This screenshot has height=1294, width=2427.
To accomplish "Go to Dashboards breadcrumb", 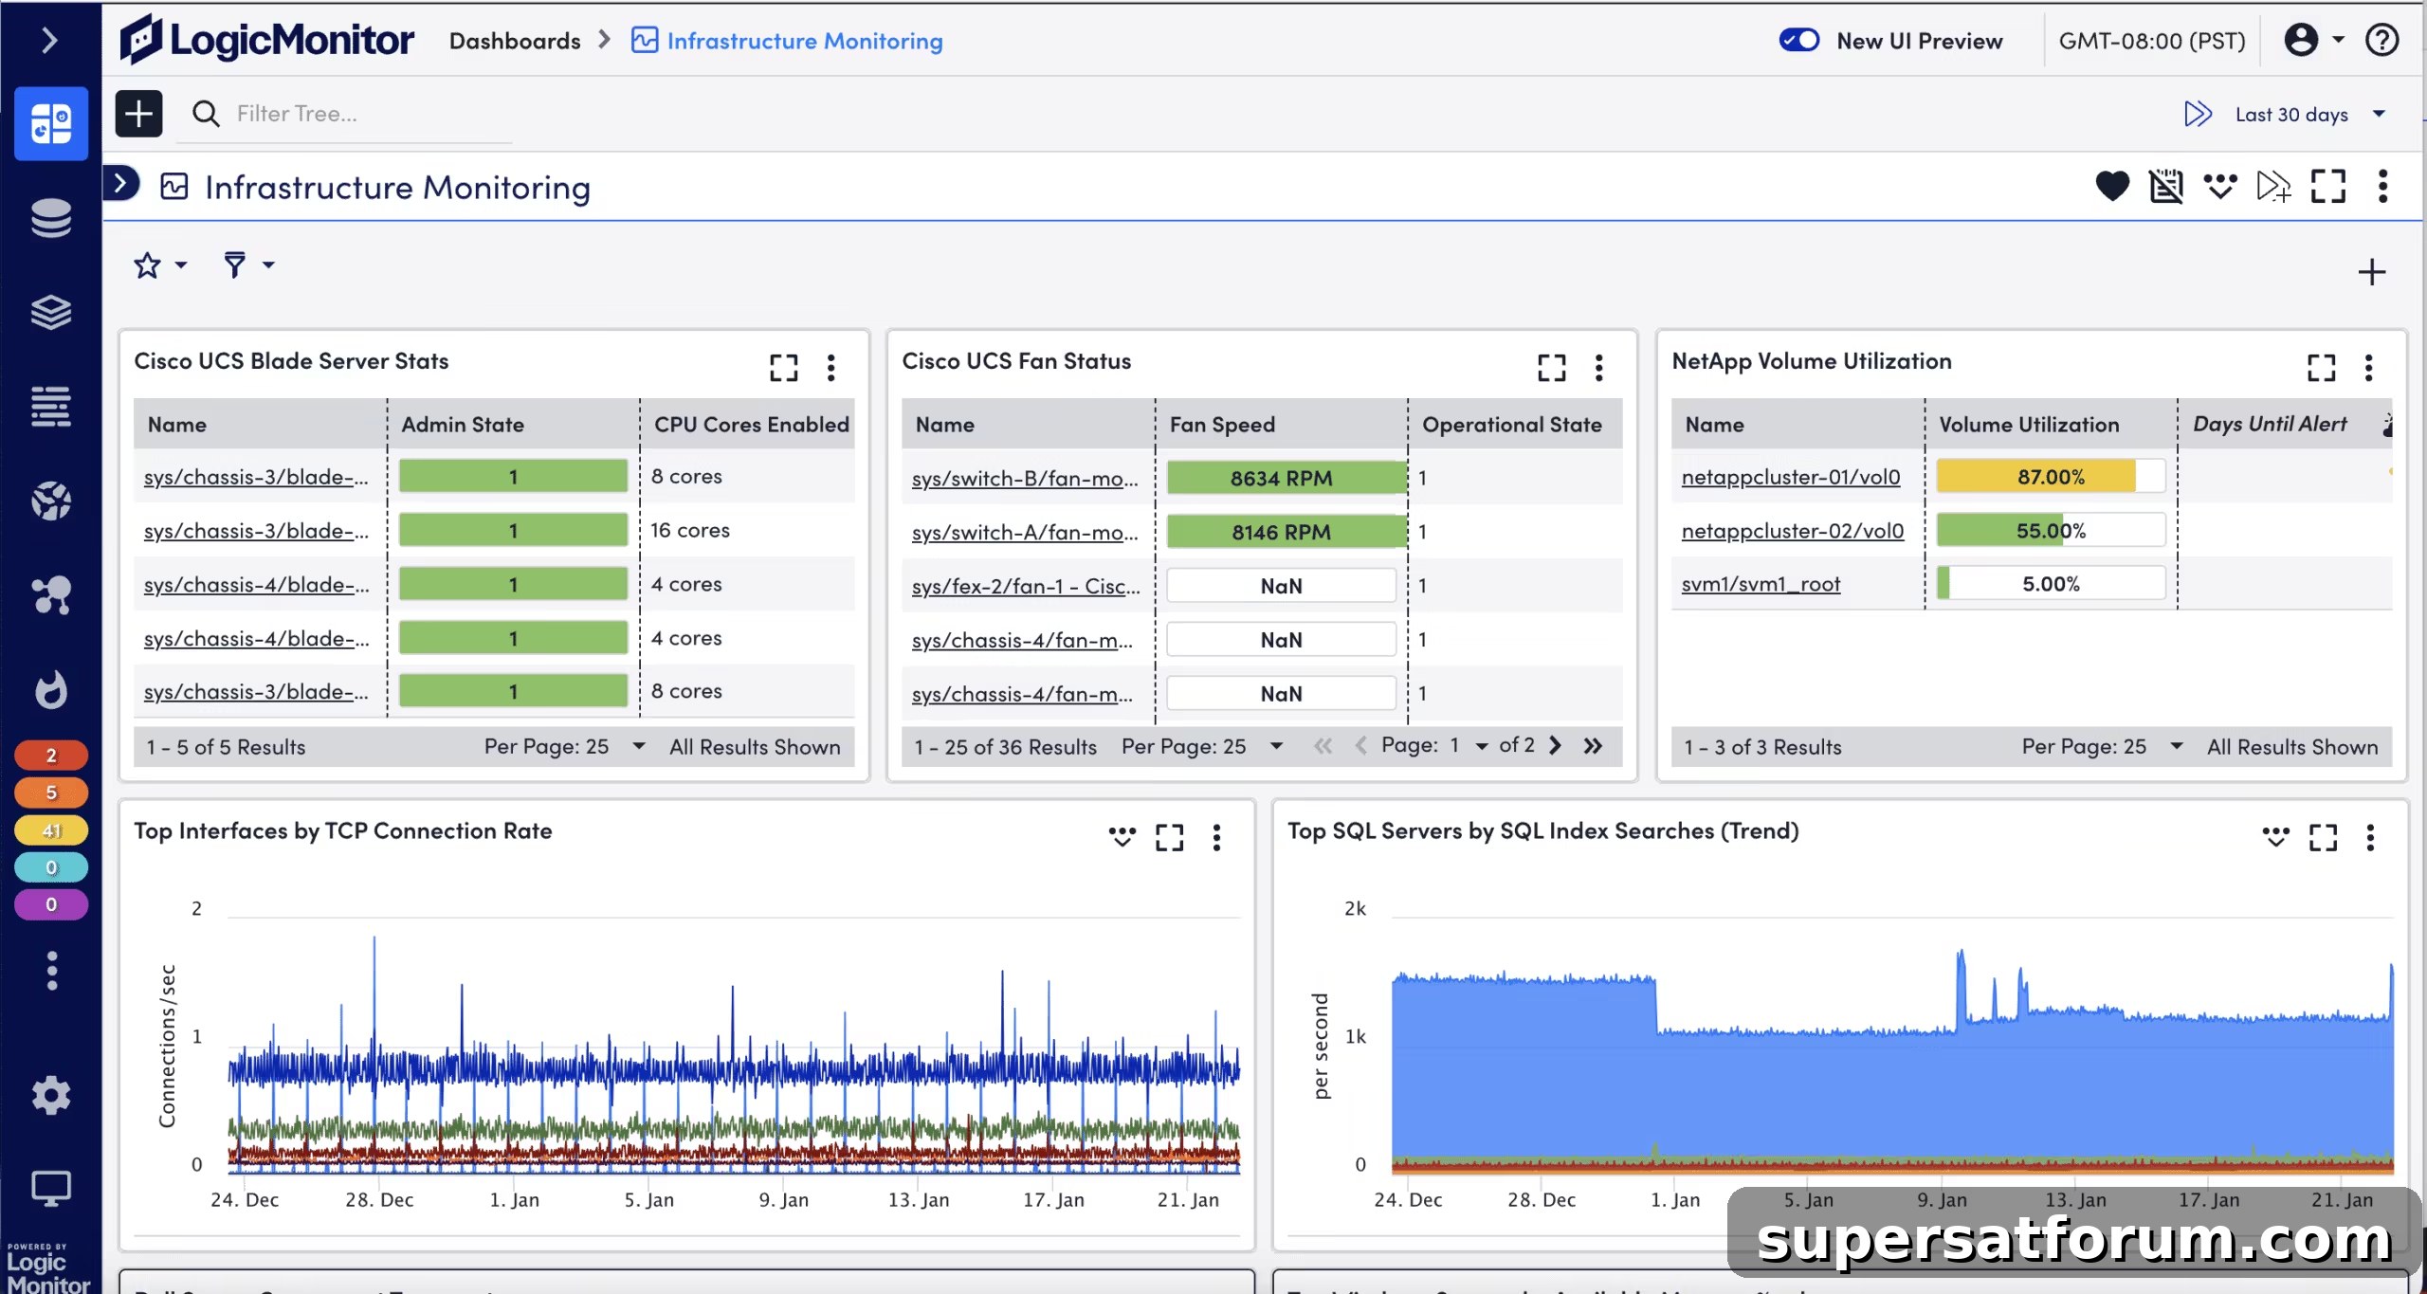I will (515, 41).
